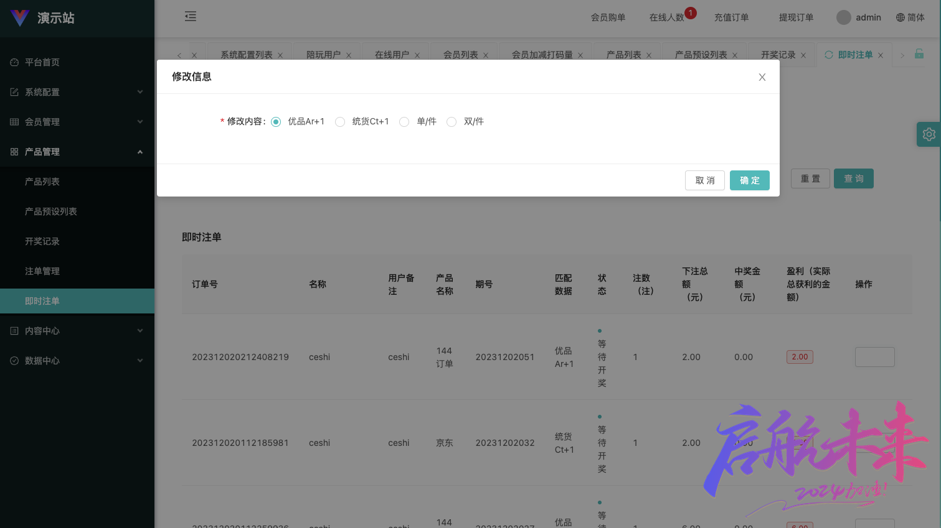Select the 双/件 radio option

452,122
